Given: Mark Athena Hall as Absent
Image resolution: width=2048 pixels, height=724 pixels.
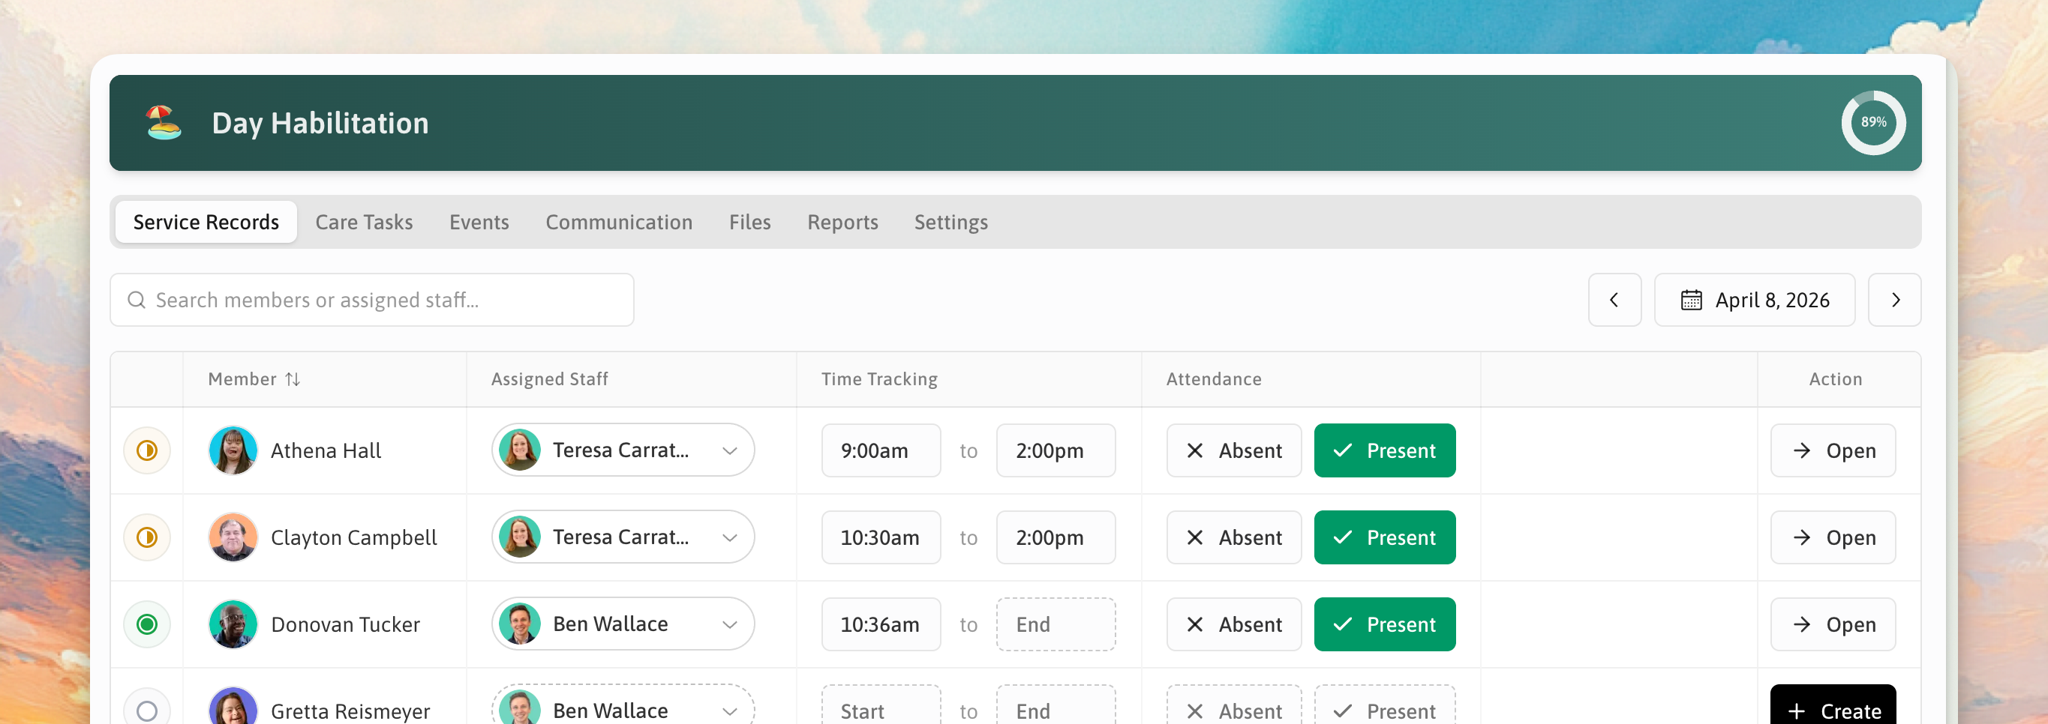Looking at the screenshot, I should (x=1234, y=451).
